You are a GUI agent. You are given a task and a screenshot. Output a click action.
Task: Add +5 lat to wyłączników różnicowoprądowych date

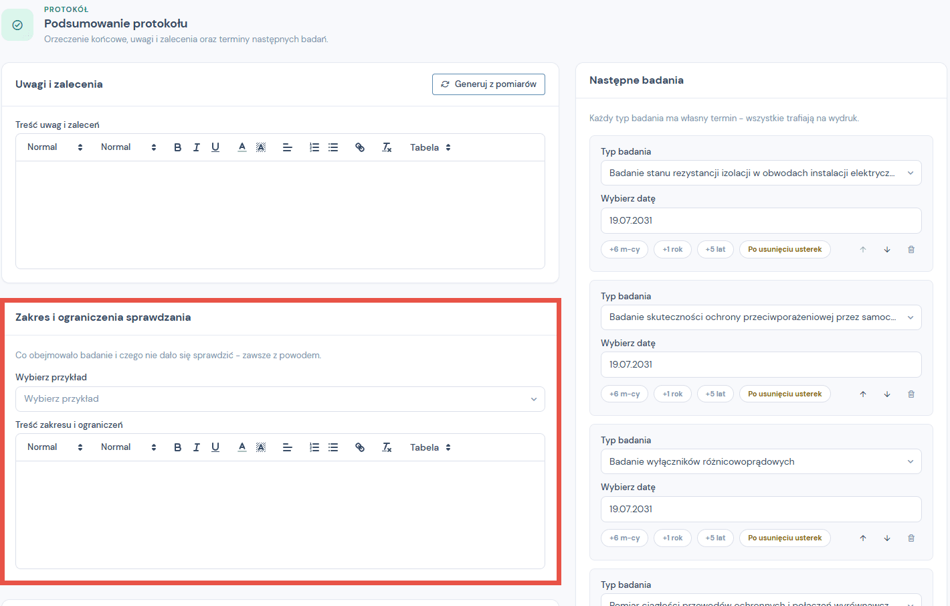click(715, 538)
